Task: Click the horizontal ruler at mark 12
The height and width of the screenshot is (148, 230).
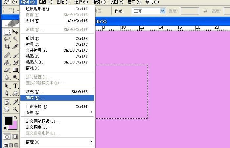Action: (x=142, y=27)
